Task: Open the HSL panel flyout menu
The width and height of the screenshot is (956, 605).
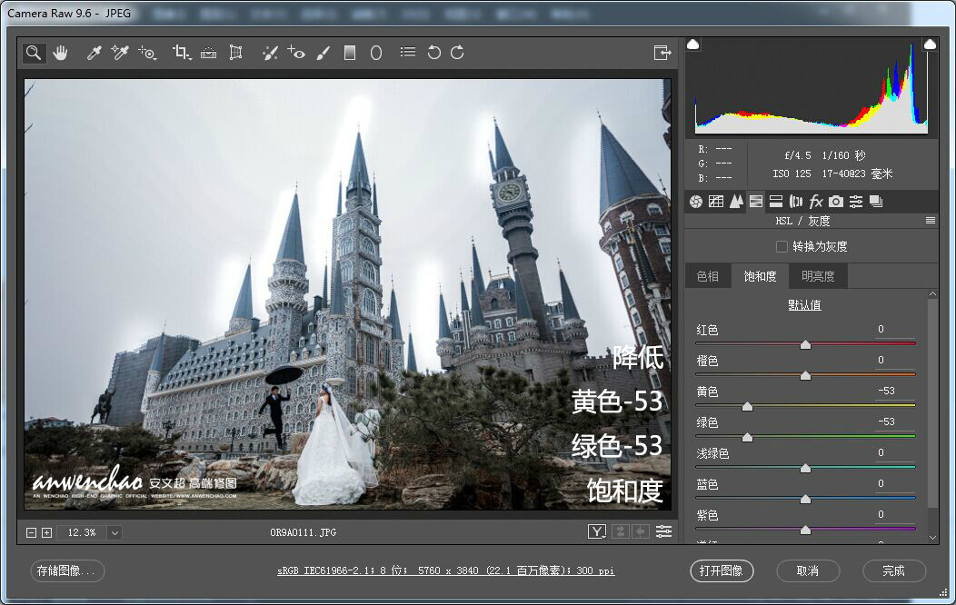Action: pos(931,221)
